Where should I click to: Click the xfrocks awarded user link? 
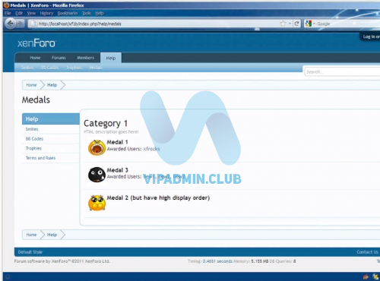coord(151,149)
